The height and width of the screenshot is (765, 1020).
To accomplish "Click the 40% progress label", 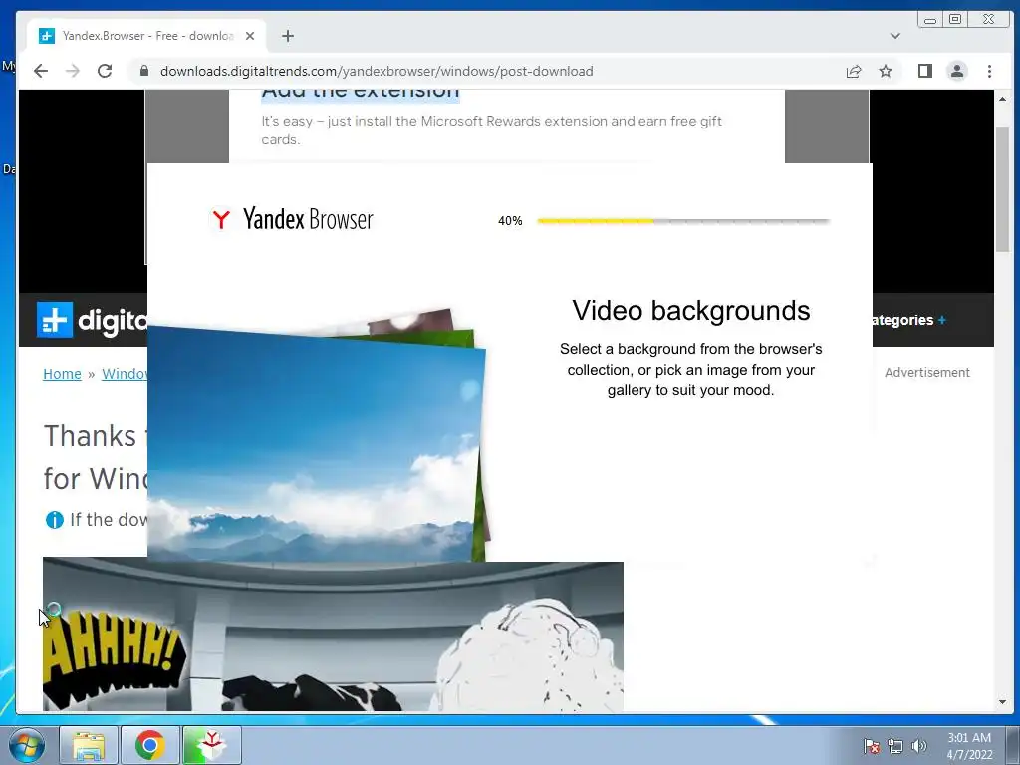I will [x=510, y=221].
